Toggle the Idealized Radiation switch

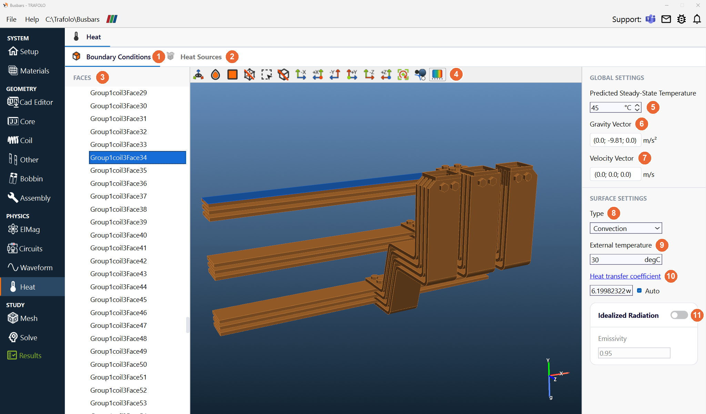[679, 315]
